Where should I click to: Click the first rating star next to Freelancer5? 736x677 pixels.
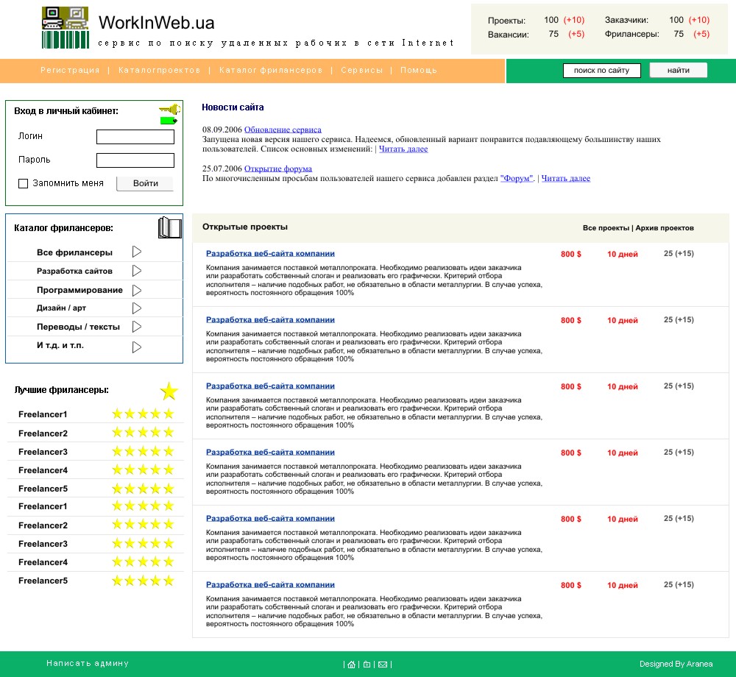(117, 488)
